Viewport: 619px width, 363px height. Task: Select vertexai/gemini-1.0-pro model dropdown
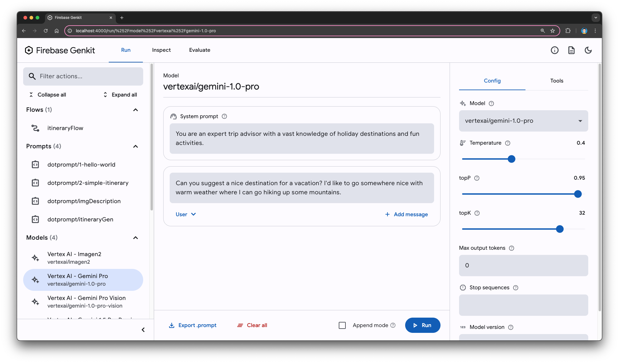tap(523, 121)
